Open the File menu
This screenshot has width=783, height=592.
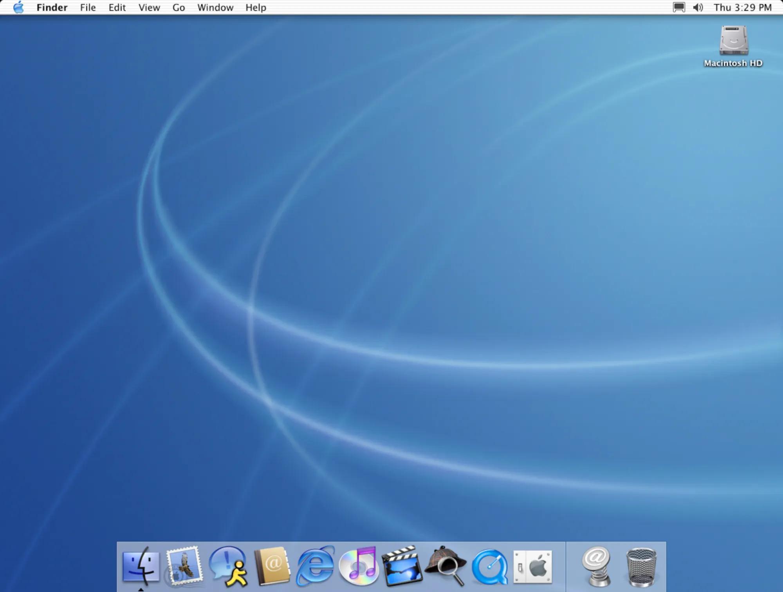[87, 7]
